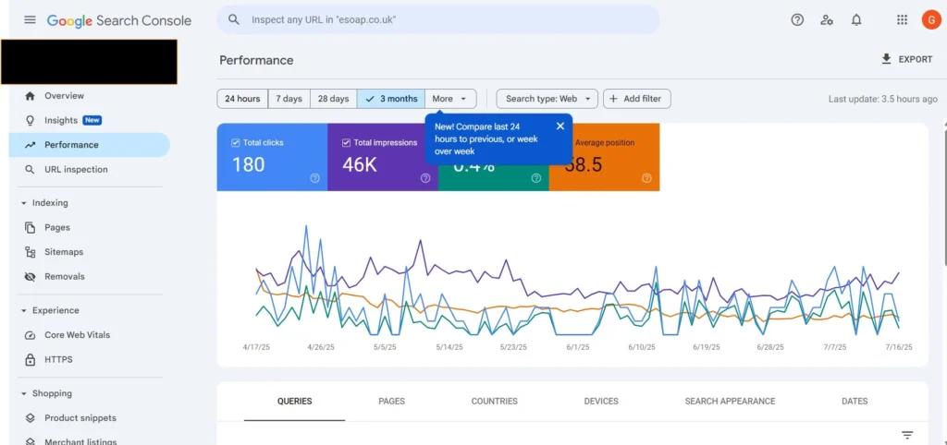Click the search magnifier icon in URL bar
The image size is (947, 445).
pyautogui.click(x=234, y=20)
